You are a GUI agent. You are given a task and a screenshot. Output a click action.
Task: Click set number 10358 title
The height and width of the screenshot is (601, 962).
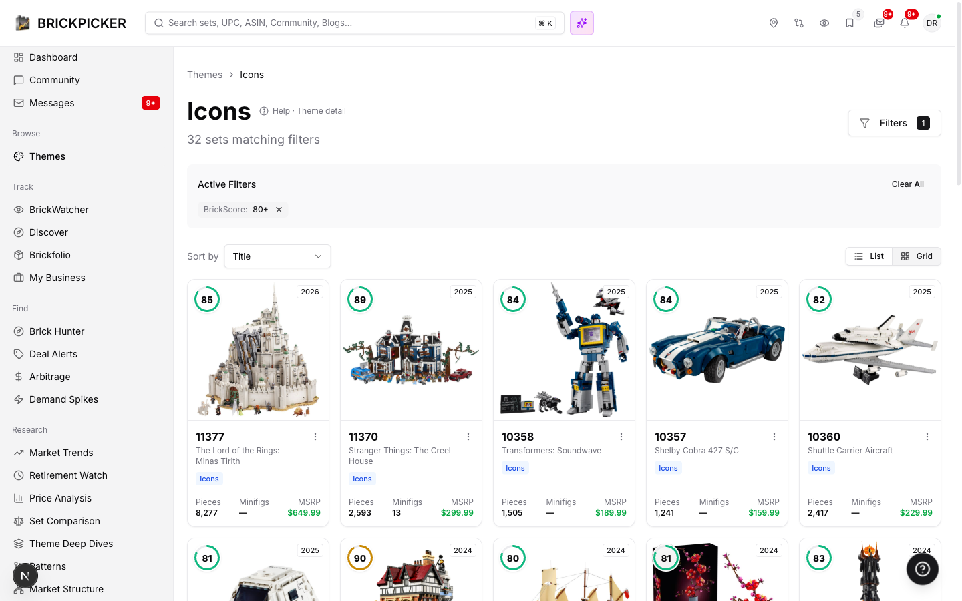[518, 437]
